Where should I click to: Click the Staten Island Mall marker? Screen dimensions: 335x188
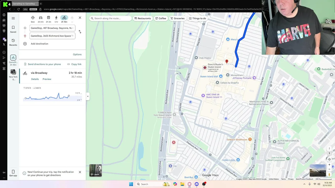pos(221,76)
